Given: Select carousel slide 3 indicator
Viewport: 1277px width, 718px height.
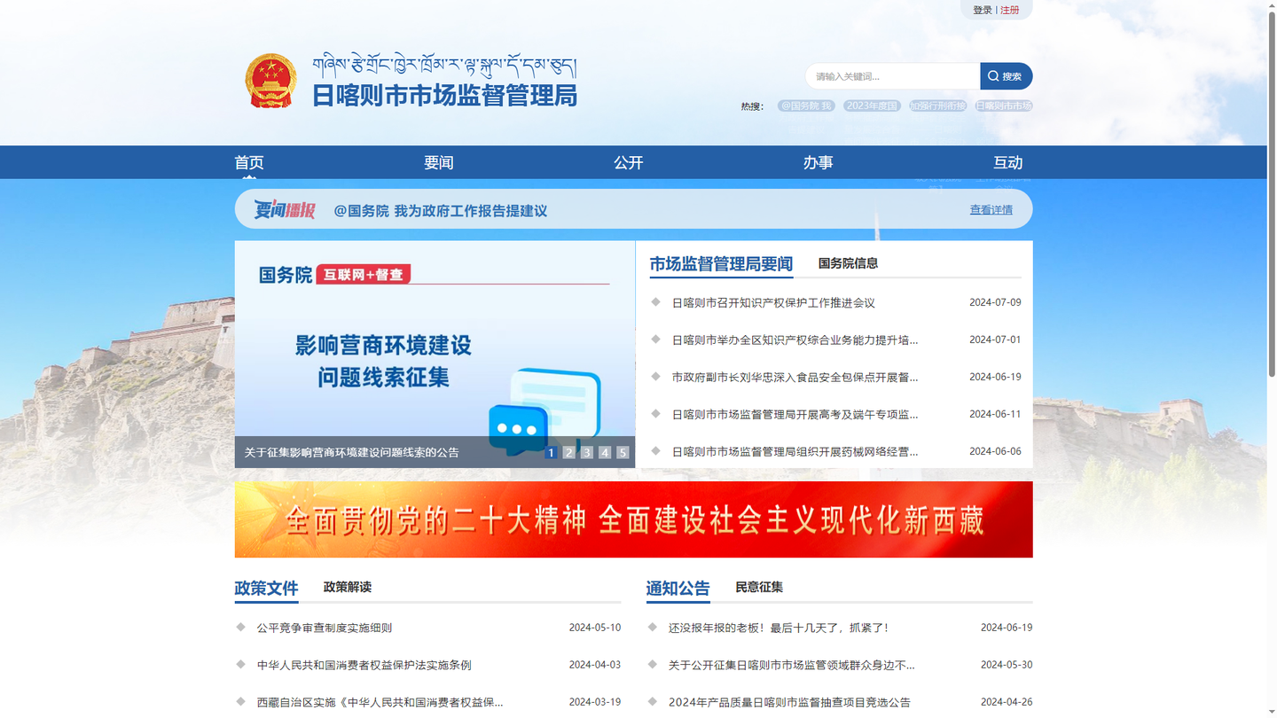Looking at the screenshot, I should pos(587,452).
